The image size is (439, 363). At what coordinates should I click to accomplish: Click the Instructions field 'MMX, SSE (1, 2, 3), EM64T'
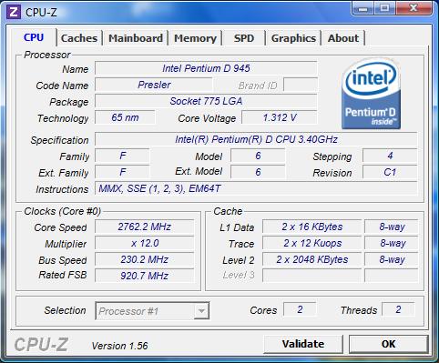256,188
